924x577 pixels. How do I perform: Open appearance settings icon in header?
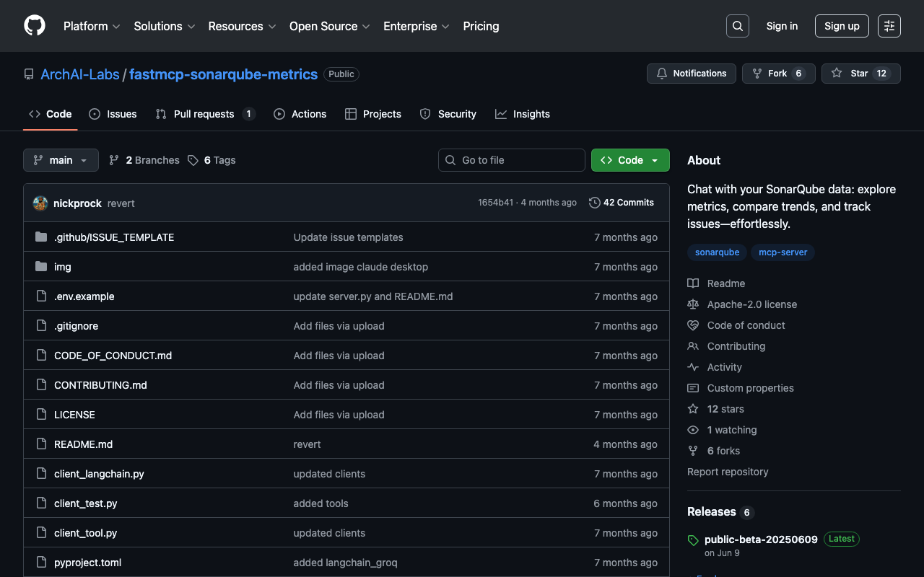coord(889,26)
